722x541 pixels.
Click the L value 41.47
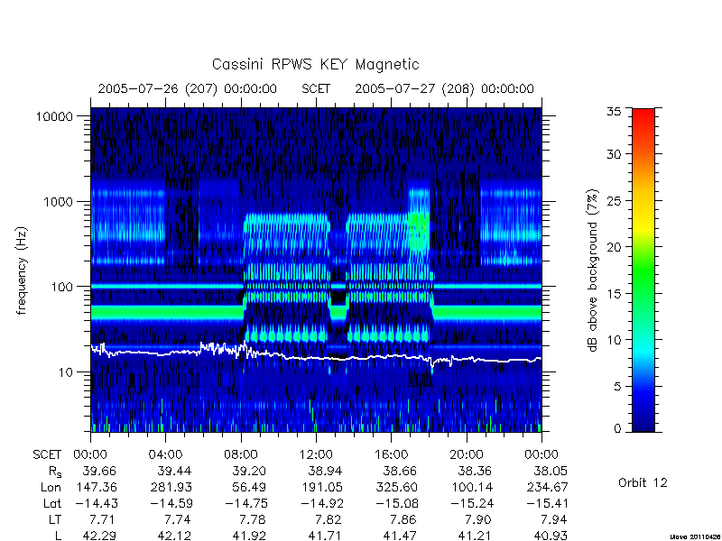400,536
